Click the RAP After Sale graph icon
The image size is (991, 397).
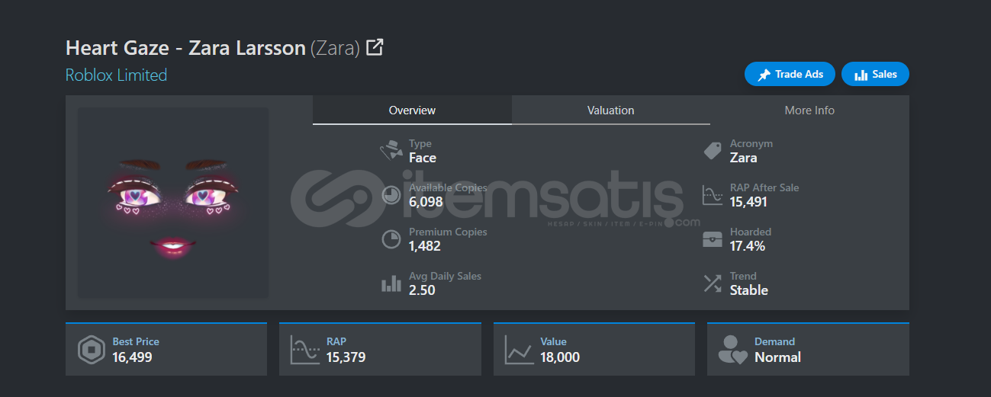(713, 195)
